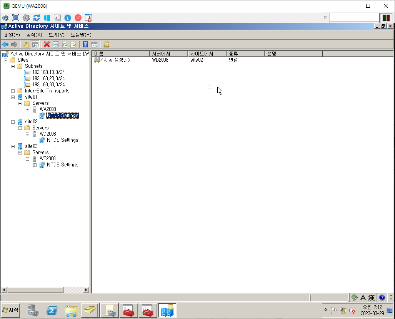
Task: Collapse the site03 node
Action: (x=13, y=146)
